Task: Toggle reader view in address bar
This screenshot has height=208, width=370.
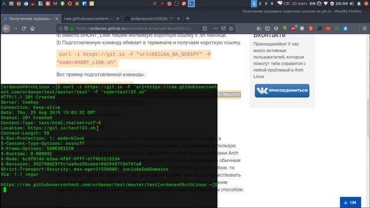Action: click(x=205, y=28)
